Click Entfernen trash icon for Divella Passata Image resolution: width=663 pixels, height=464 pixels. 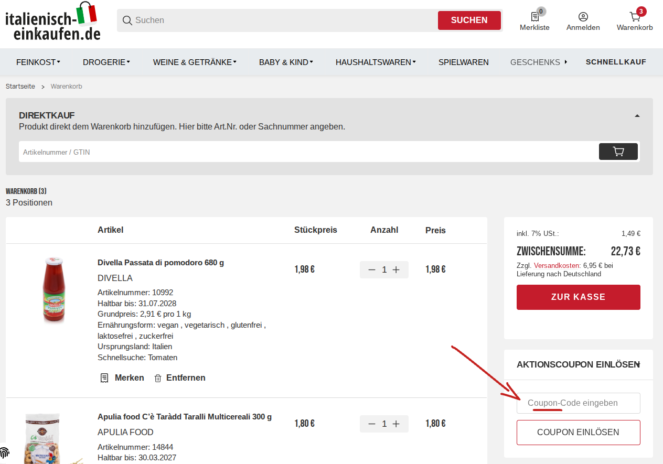coord(158,378)
